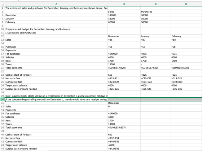Select column D header
Viewport: 202px width, 151px height.
186,4
